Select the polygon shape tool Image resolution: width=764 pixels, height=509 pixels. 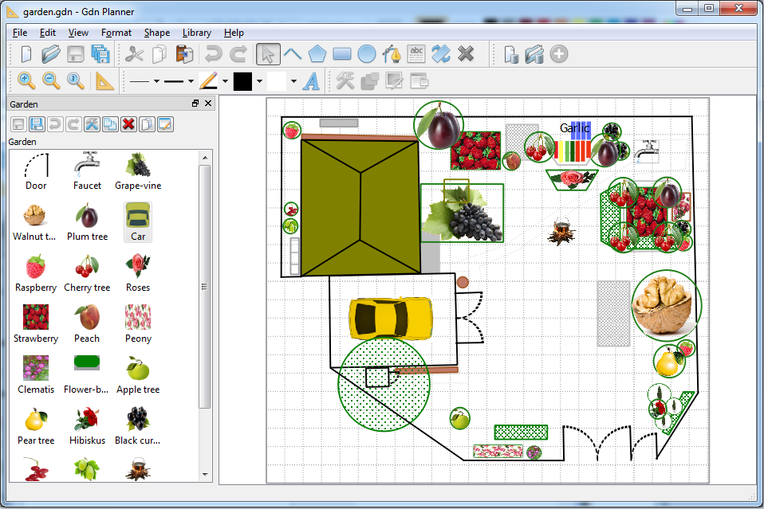coord(317,54)
